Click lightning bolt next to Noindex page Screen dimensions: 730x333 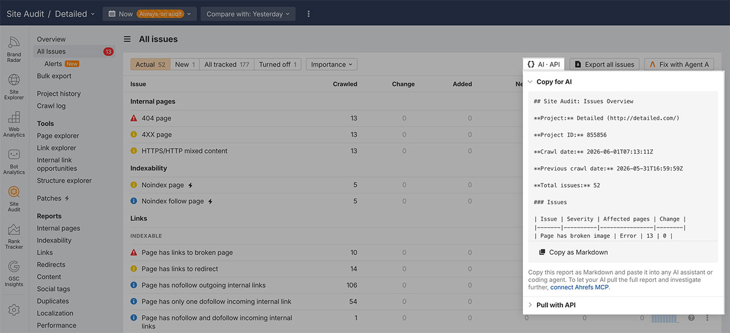pyautogui.click(x=190, y=185)
